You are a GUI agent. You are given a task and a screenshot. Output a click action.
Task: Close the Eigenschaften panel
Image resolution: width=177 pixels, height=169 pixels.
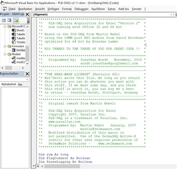[27, 74]
